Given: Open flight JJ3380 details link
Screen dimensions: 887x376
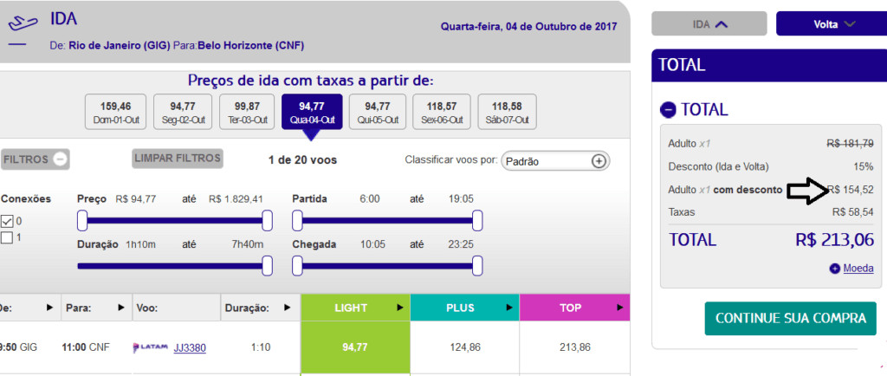Looking at the screenshot, I should [x=190, y=347].
